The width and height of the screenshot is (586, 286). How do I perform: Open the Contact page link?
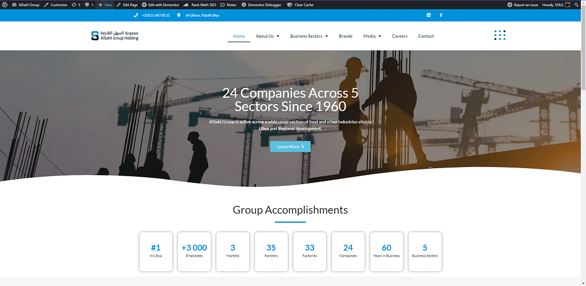426,36
